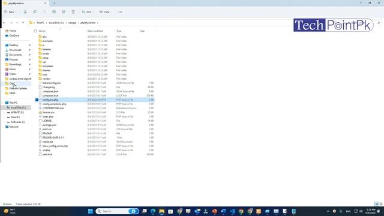Screen dimensions: 384x216
Task: Select the config.sample.inc.php file
Action: pyautogui.click(x=54, y=104)
